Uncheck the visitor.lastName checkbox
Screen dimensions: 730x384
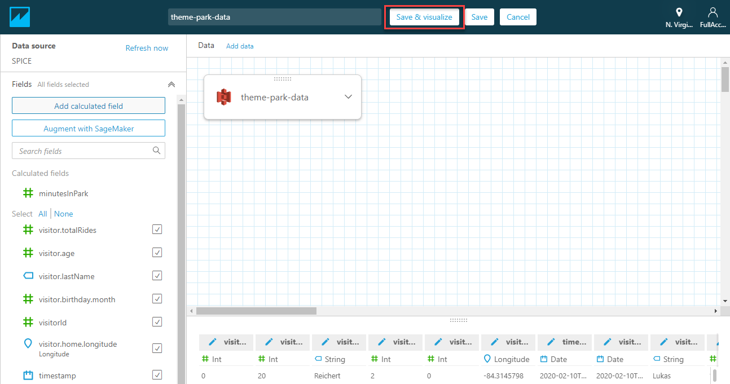pos(157,276)
